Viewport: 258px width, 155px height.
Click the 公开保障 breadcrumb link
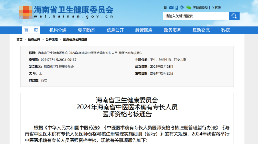pyautogui.click(x=52, y=40)
